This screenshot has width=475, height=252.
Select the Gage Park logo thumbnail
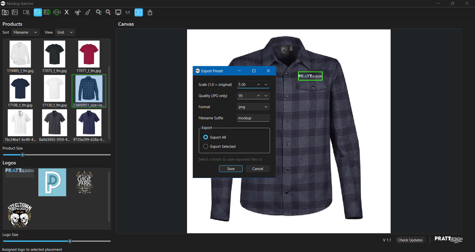point(85,182)
